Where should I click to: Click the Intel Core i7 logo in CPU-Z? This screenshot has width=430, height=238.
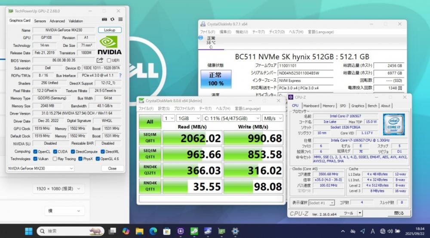(x=394, y=125)
